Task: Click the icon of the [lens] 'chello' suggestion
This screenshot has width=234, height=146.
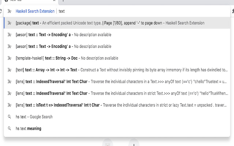Action: [10, 82]
